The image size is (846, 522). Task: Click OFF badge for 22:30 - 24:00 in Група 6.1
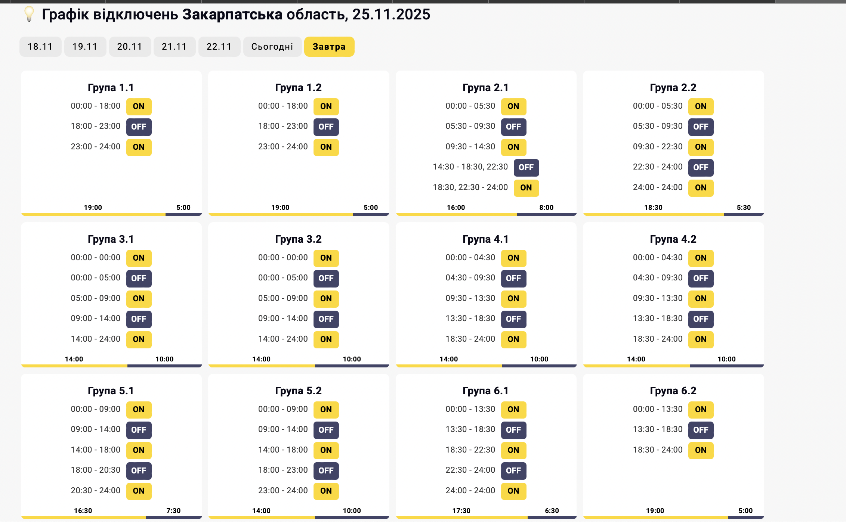click(513, 471)
